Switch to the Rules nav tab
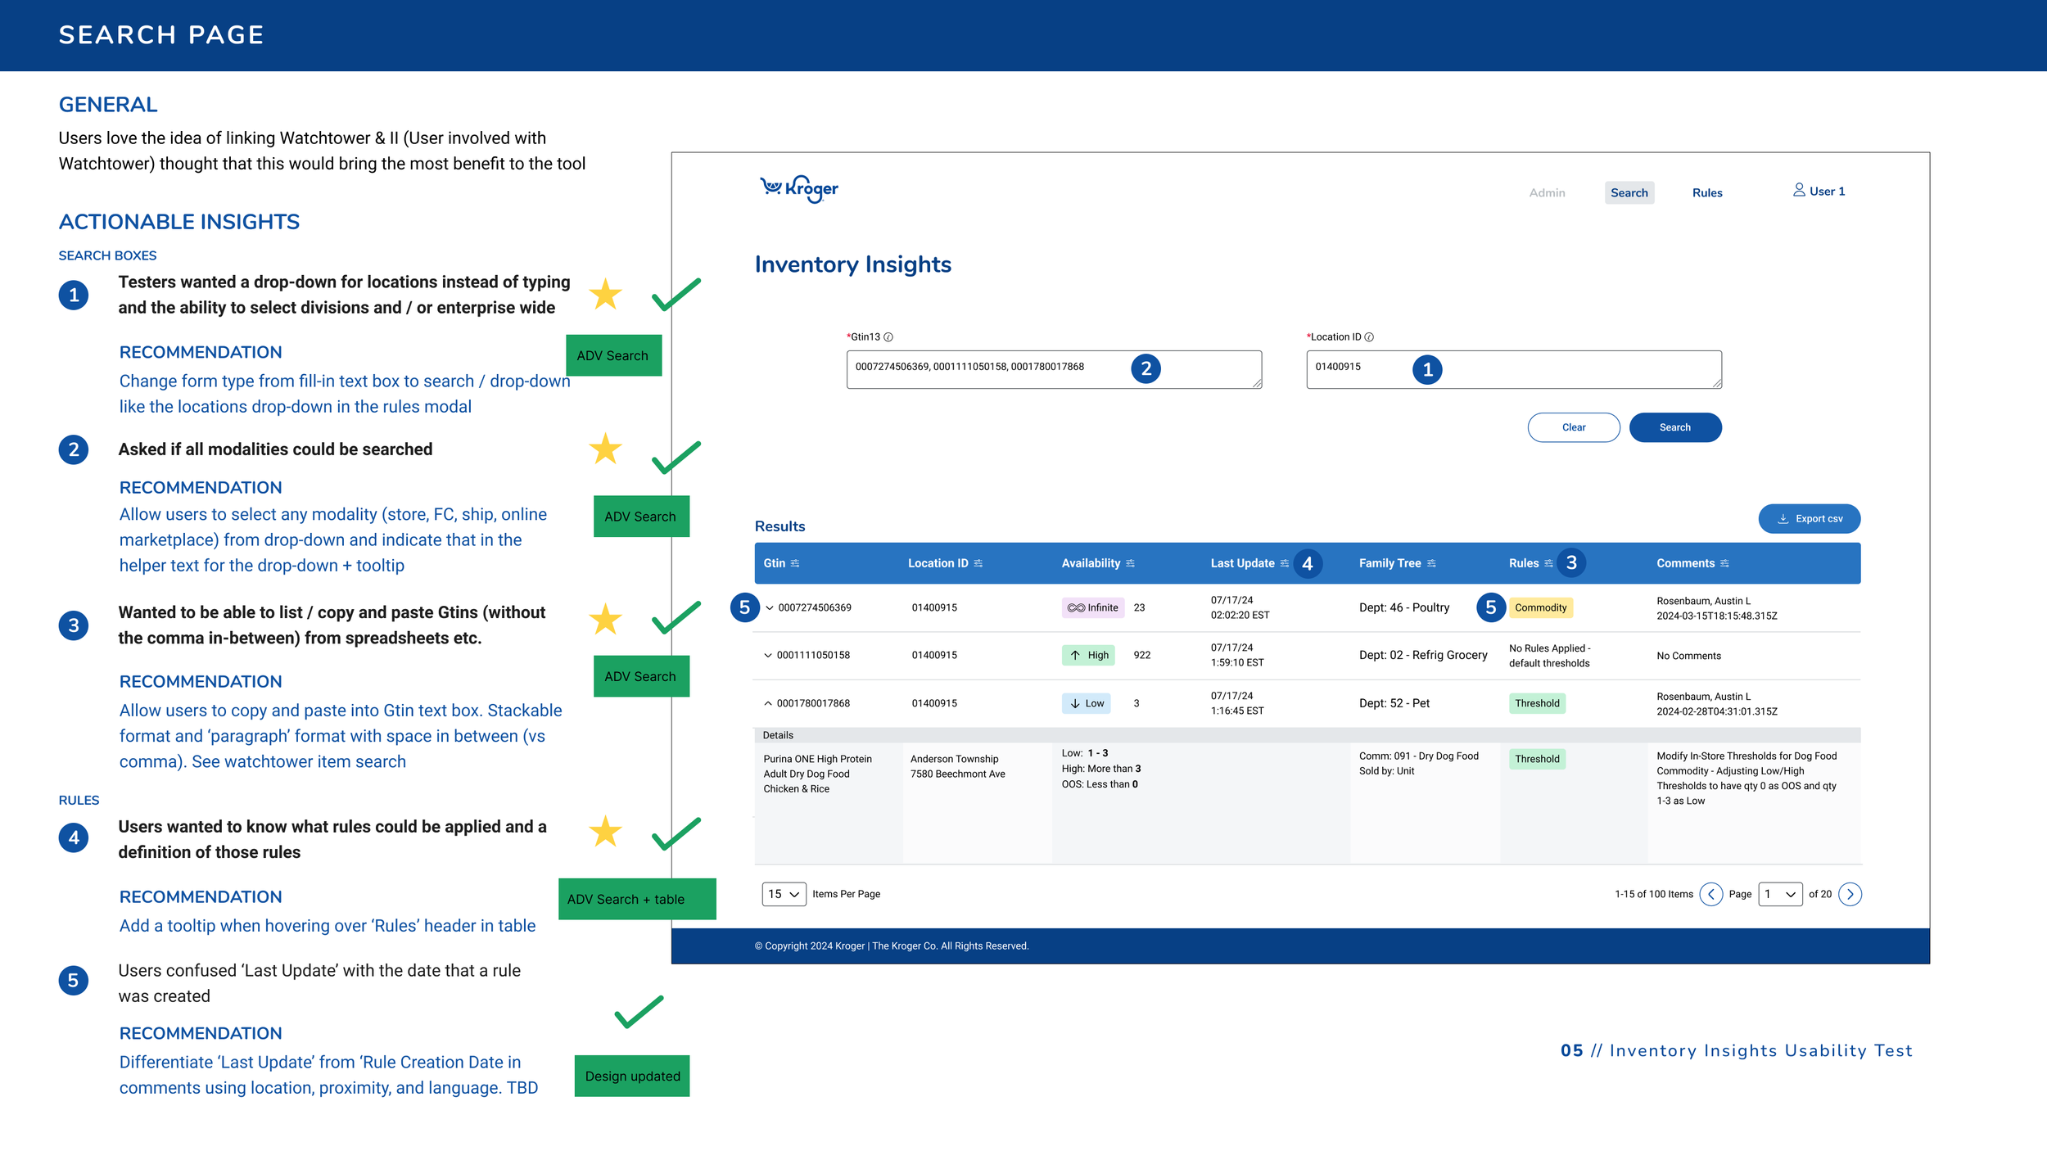This screenshot has width=2047, height=1151. tap(1707, 193)
